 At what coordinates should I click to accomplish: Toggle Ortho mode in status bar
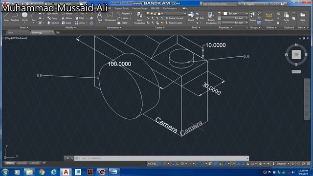(178, 164)
